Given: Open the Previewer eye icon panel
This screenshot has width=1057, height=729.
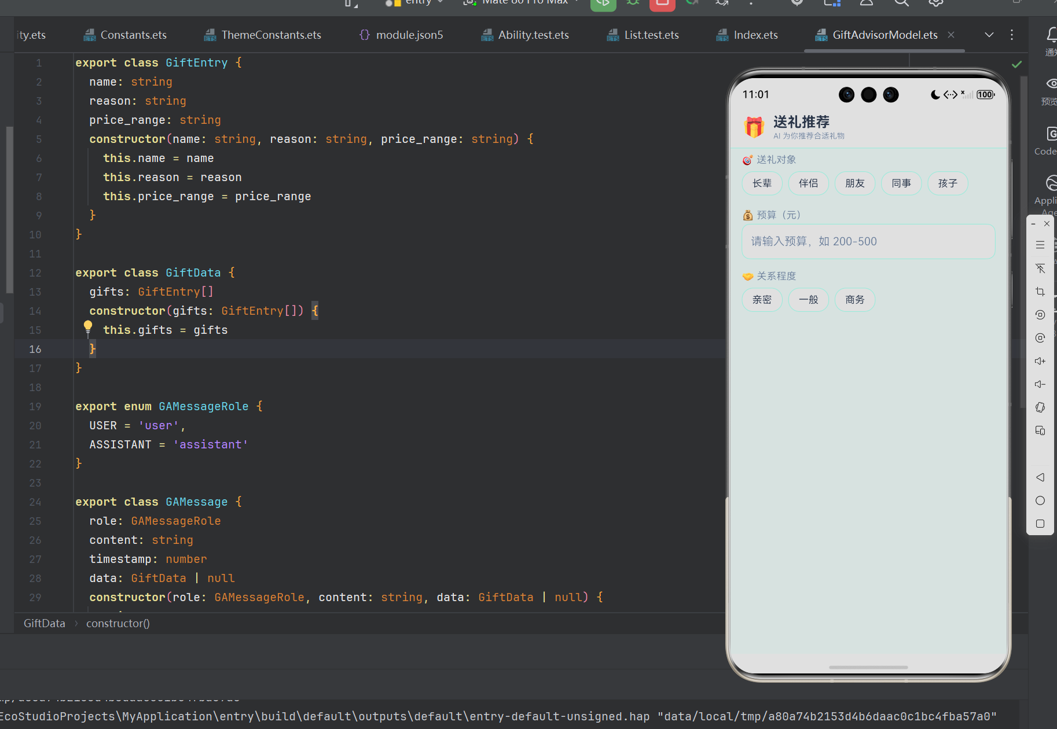Looking at the screenshot, I should click(1051, 84).
